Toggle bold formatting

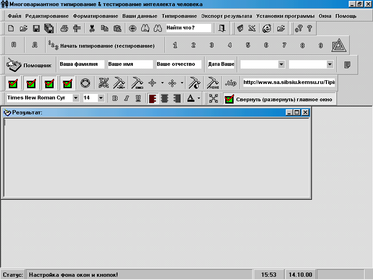click(x=115, y=98)
